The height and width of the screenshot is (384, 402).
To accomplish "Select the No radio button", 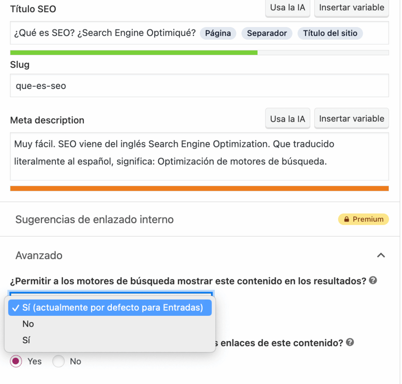I will tap(58, 361).
